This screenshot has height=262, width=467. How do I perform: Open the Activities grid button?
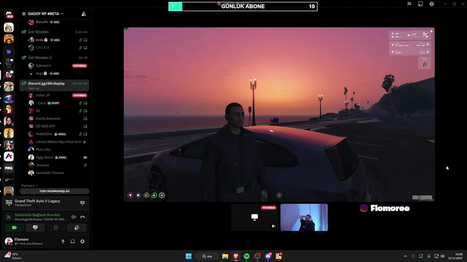pos(56,227)
